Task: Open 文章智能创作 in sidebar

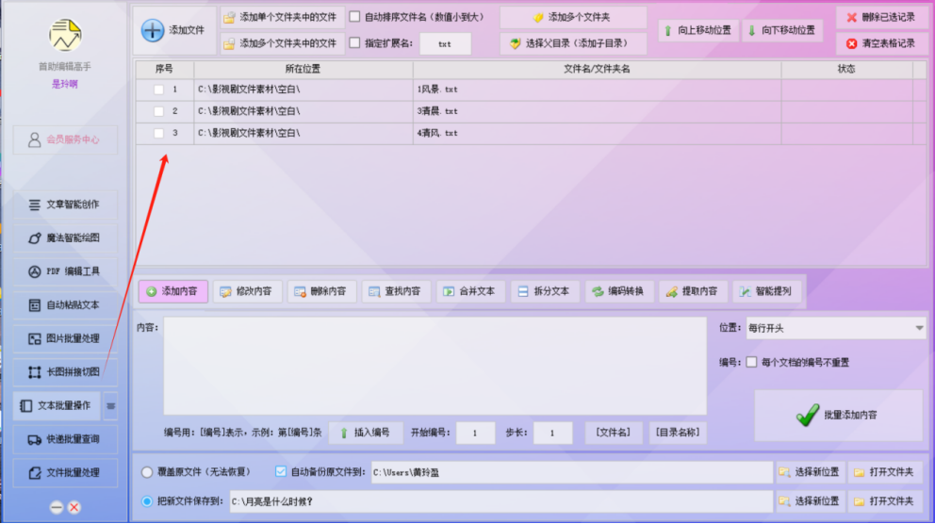Action: tap(65, 205)
